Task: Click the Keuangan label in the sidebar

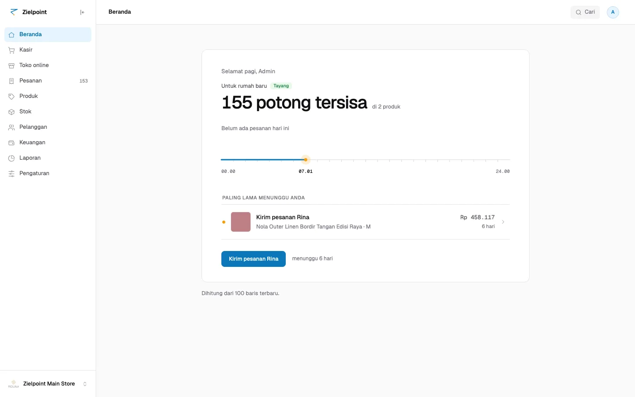Action: (x=32, y=142)
